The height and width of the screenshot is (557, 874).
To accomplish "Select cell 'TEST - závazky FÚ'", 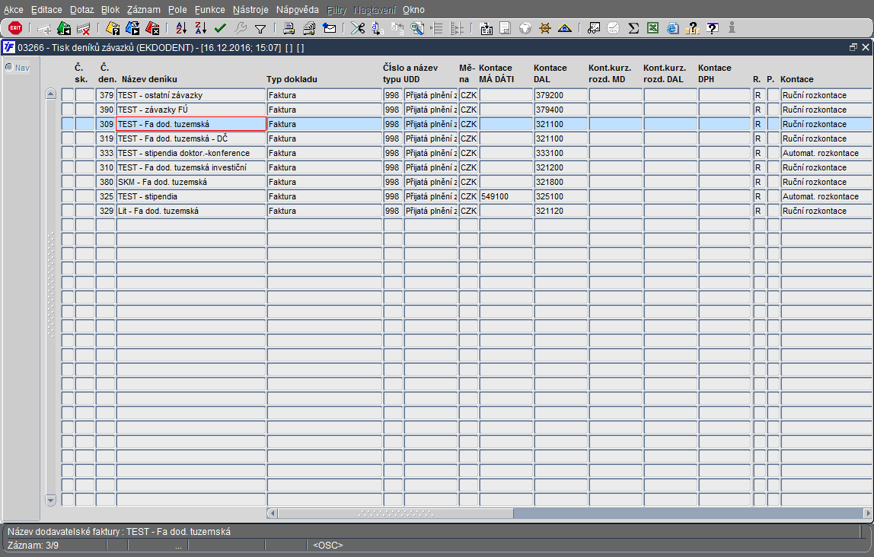I will [190, 110].
